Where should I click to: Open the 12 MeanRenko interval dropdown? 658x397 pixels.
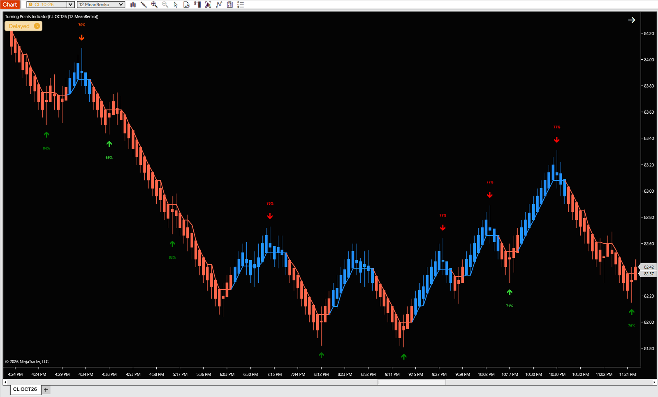(101, 5)
